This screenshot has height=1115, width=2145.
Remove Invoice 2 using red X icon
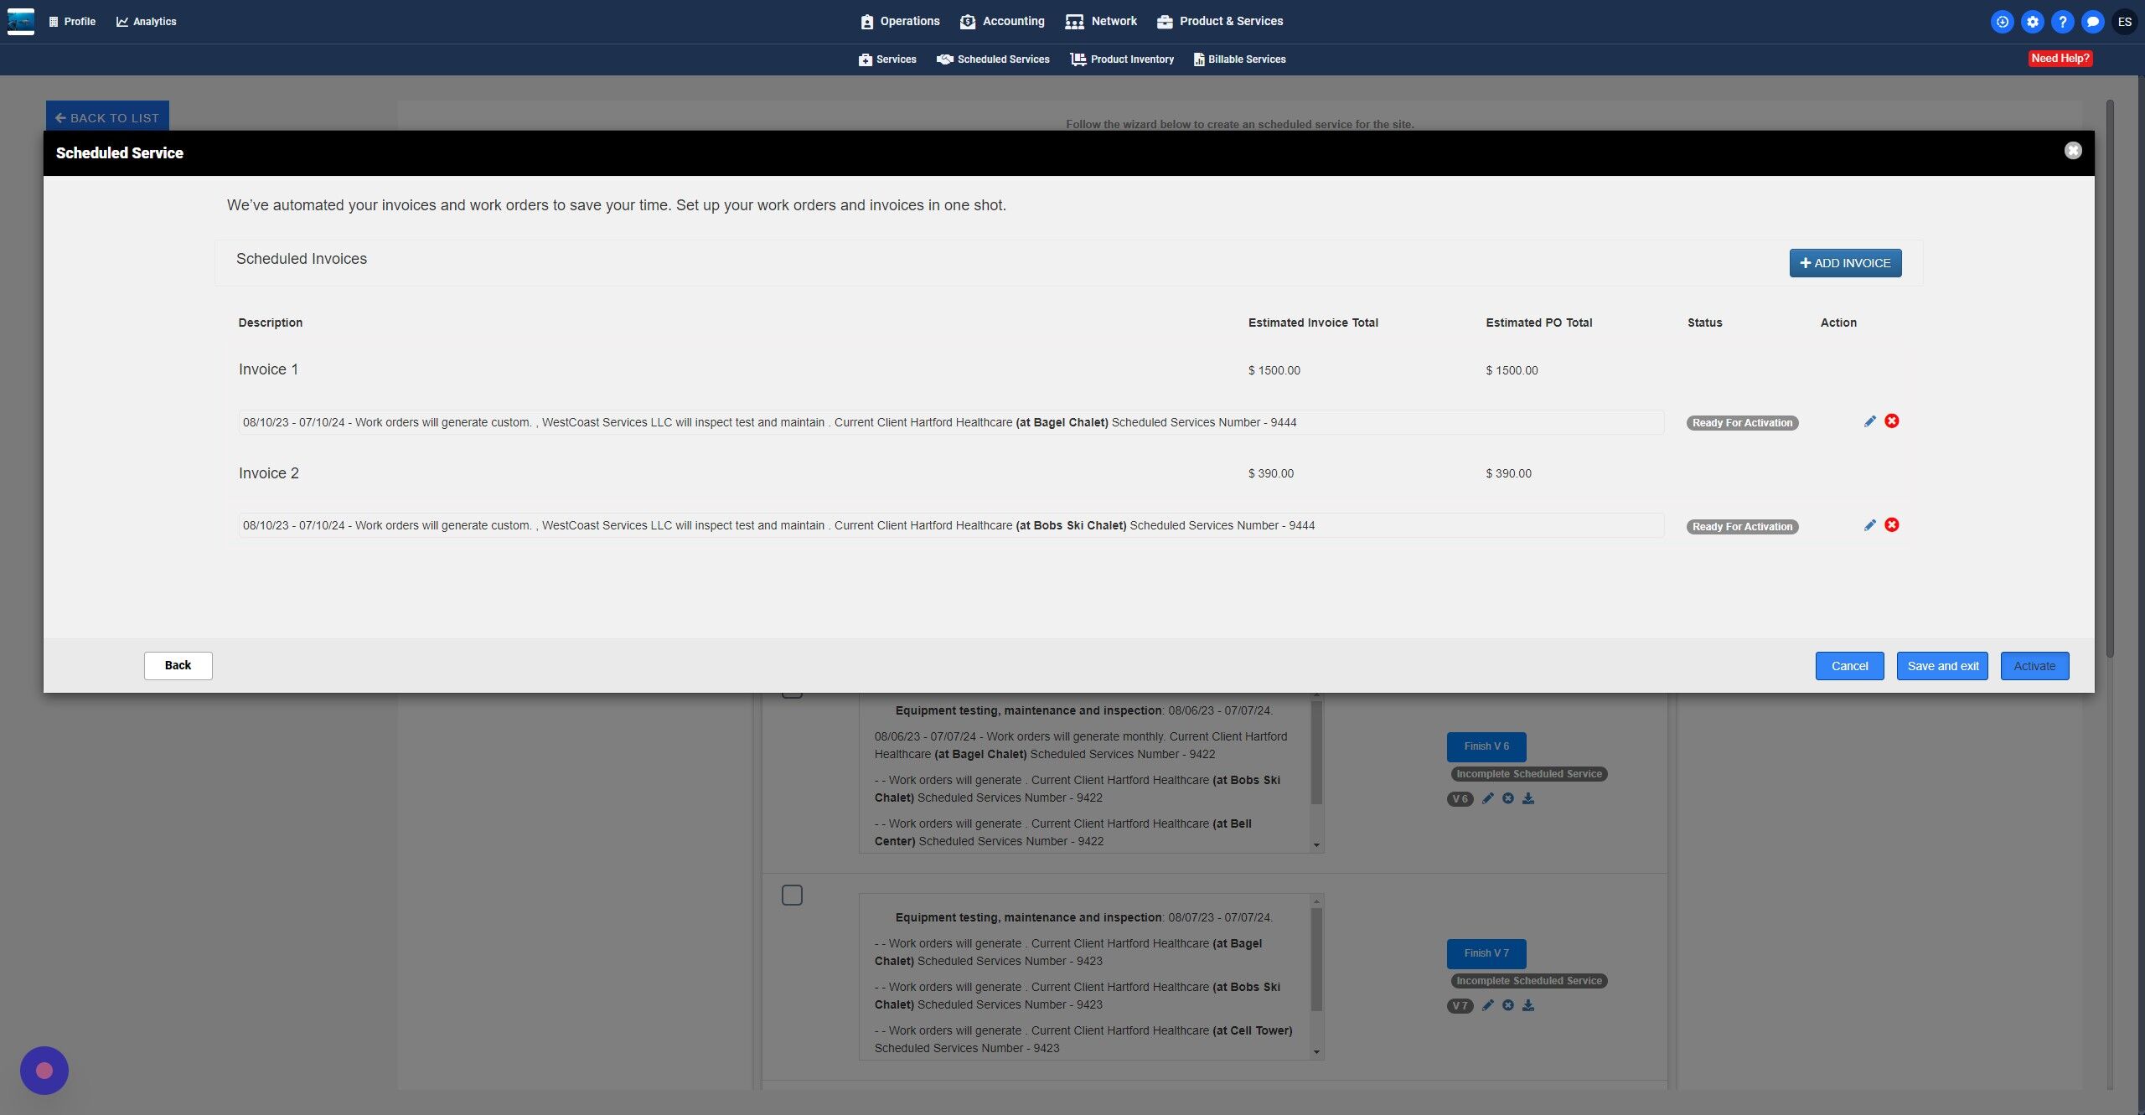[x=1892, y=525]
